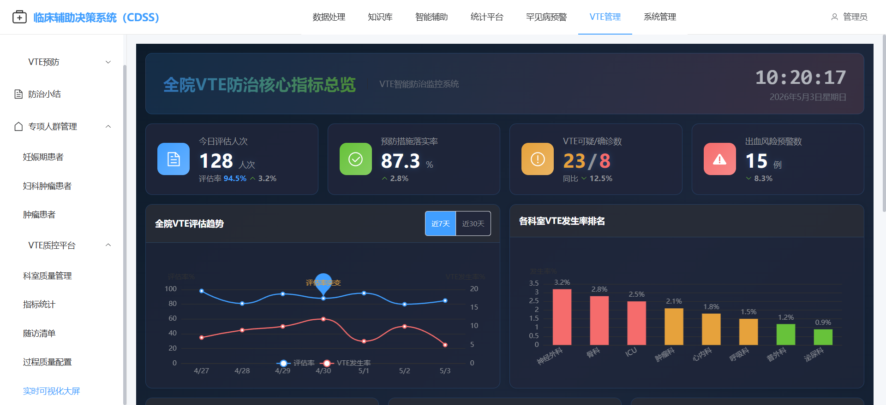The width and height of the screenshot is (886, 405).
Task: Select the 近7天 range button
Action: point(441,223)
